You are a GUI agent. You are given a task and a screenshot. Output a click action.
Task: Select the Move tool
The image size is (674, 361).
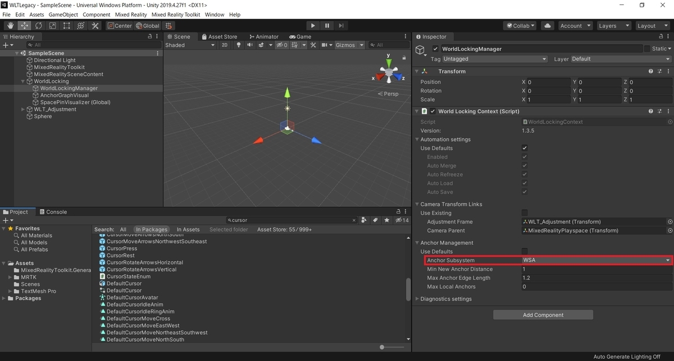25,26
